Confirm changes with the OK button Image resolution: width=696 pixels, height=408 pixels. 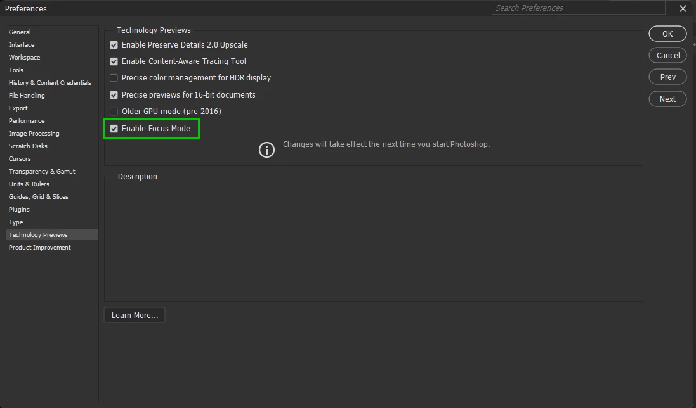(667, 34)
